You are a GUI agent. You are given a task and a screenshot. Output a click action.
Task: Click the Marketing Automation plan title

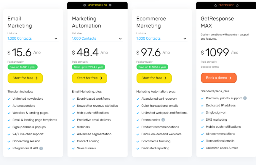(87, 22)
